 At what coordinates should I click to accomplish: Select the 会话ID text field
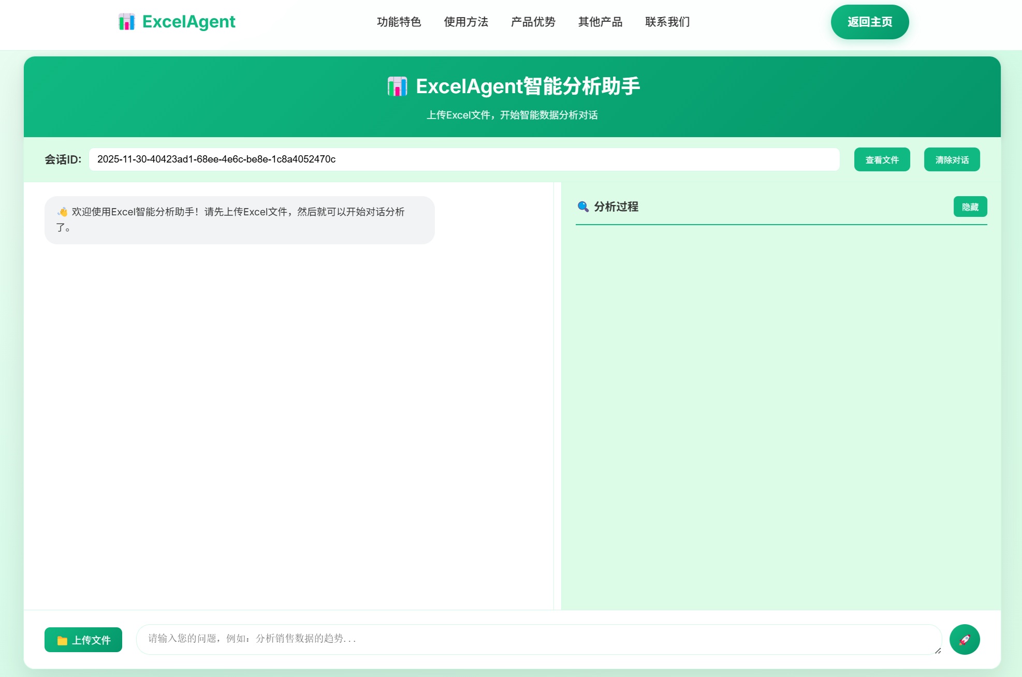coord(464,159)
